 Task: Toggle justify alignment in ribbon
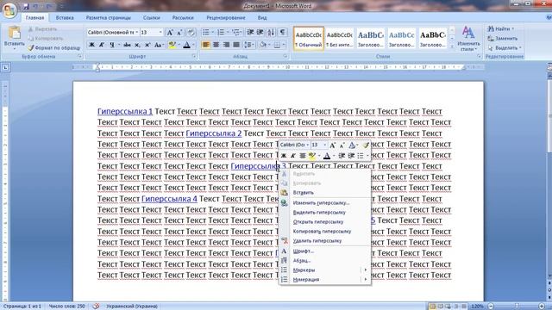236,45
